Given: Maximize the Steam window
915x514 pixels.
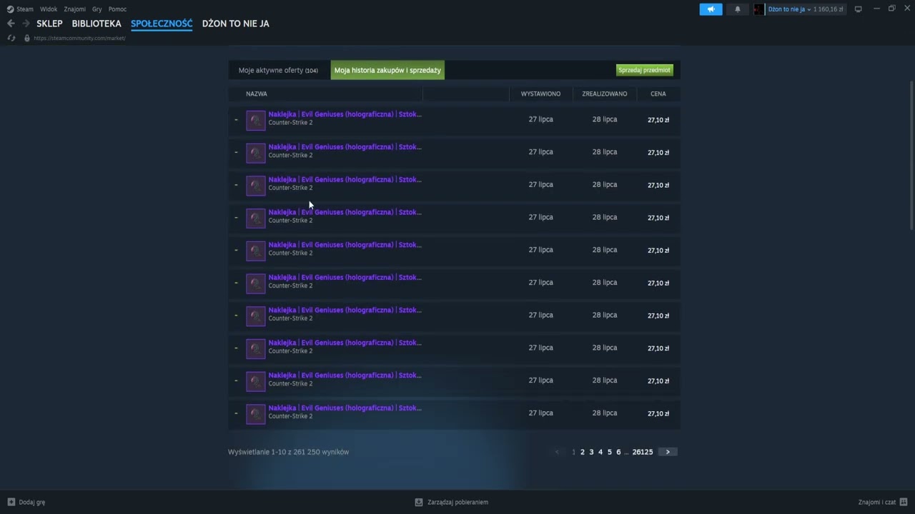Looking at the screenshot, I should coord(891,9).
